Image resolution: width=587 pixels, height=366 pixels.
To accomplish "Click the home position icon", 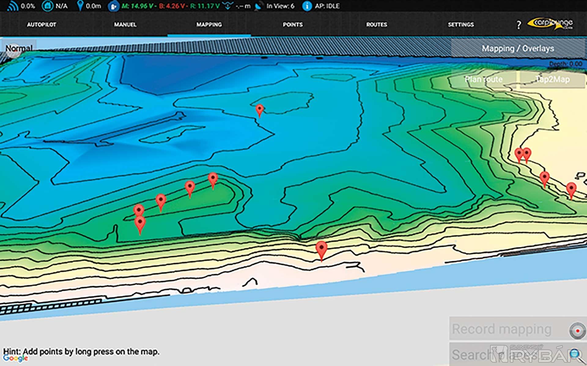I will (x=47, y=6).
